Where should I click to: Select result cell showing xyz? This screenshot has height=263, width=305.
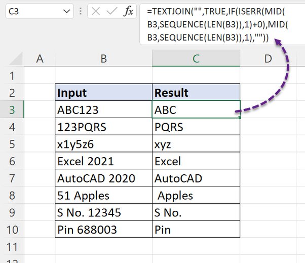coord(196,143)
